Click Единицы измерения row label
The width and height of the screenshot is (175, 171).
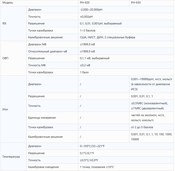(x=42, y=118)
